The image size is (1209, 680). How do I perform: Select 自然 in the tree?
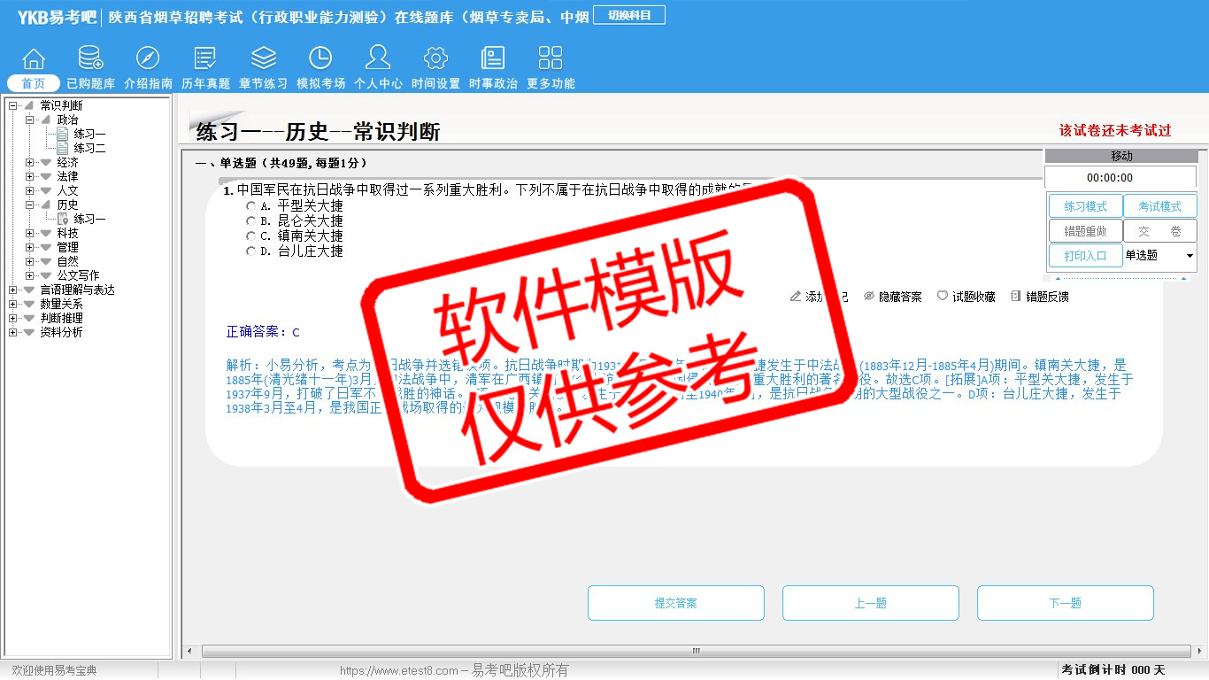coord(68,261)
